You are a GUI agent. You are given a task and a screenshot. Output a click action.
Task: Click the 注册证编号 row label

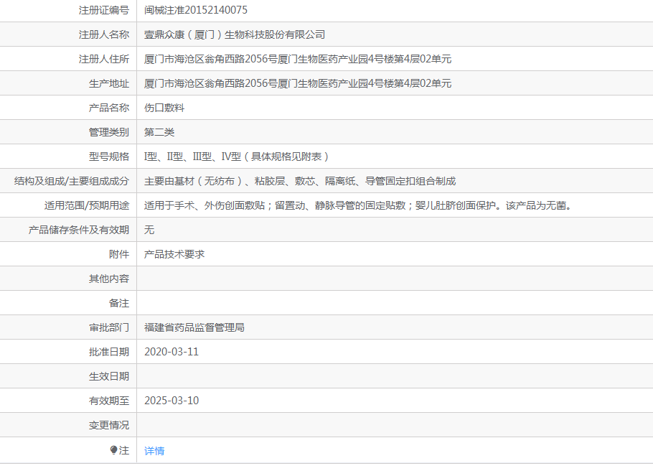click(x=103, y=10)
